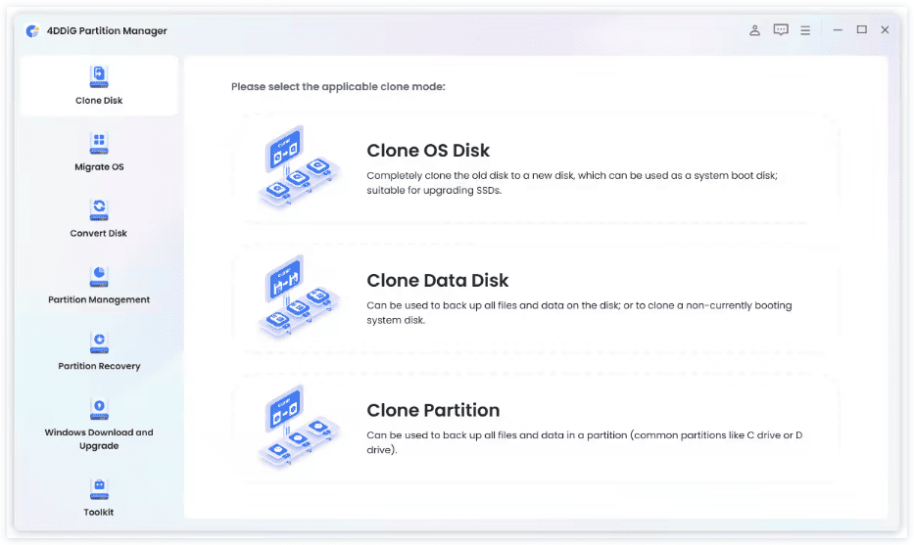Open the hamburger menu icon
Image resolution: width=914 pixels, height=545 pixels.
tap(805, 30)
